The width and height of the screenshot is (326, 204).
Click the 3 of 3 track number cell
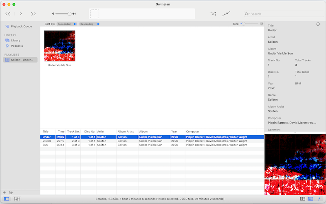pos(76,145)
